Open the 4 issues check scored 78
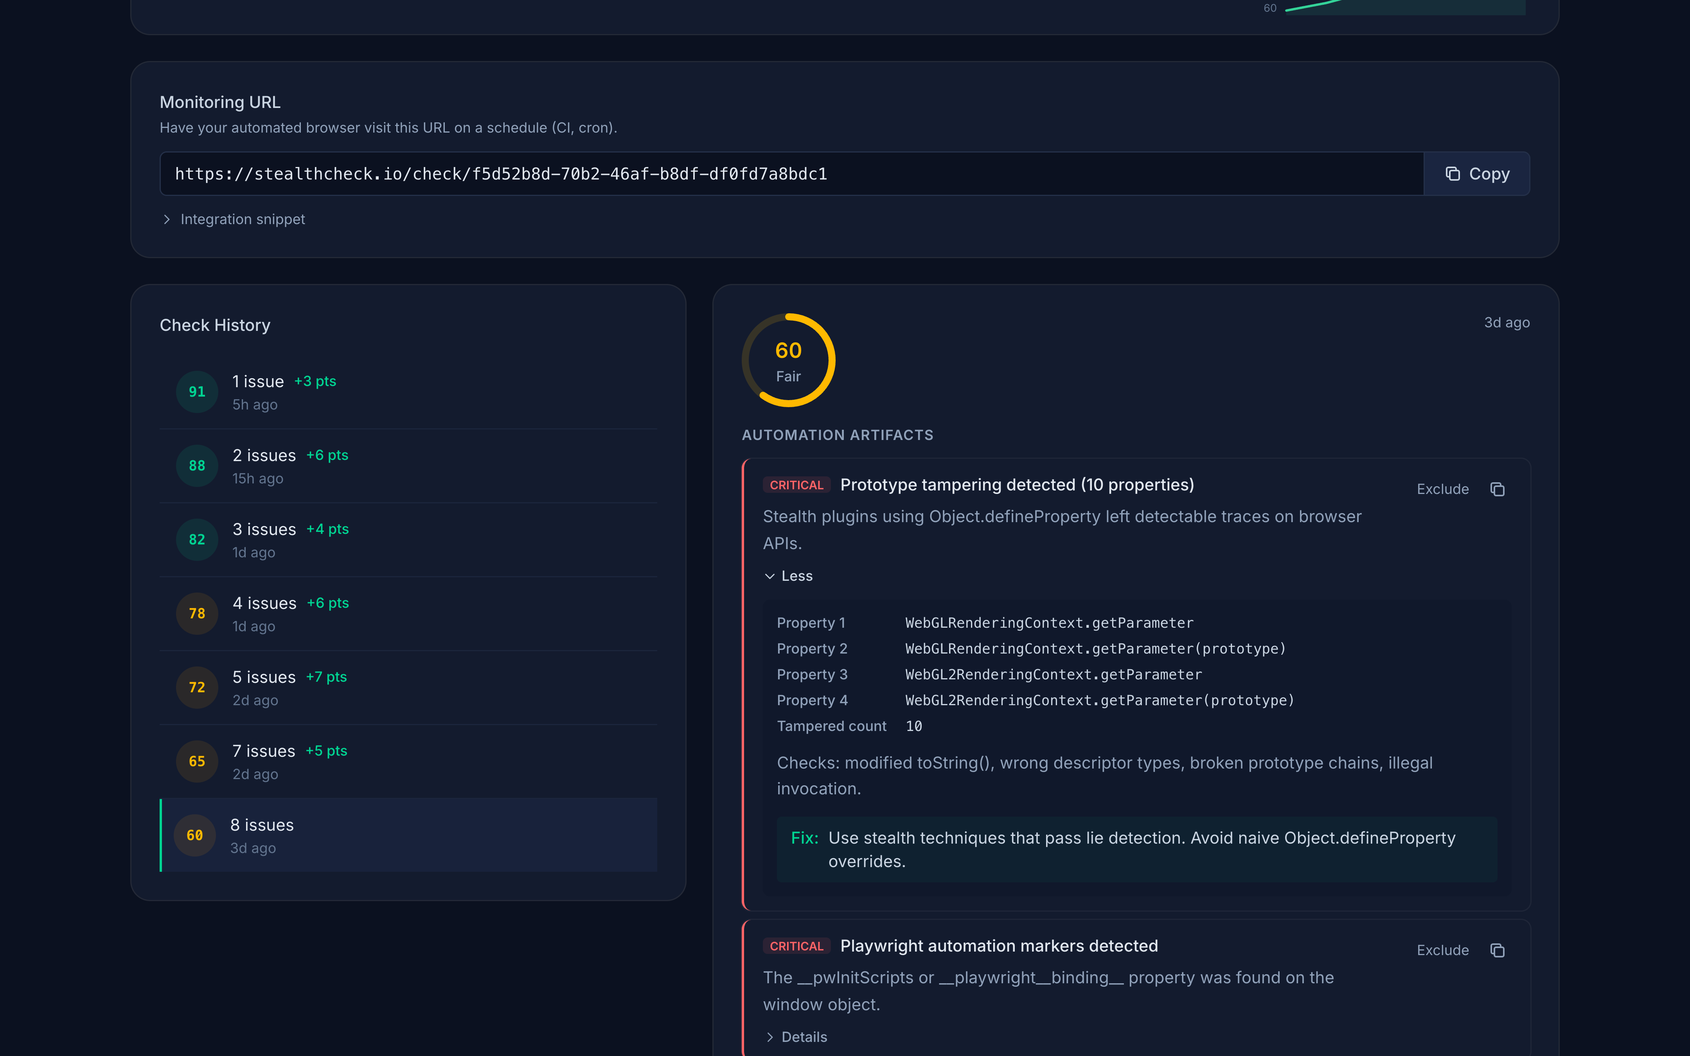The height and width of the screenshot is (1056, 1690). pyautogui.click(x=408, y=614)
